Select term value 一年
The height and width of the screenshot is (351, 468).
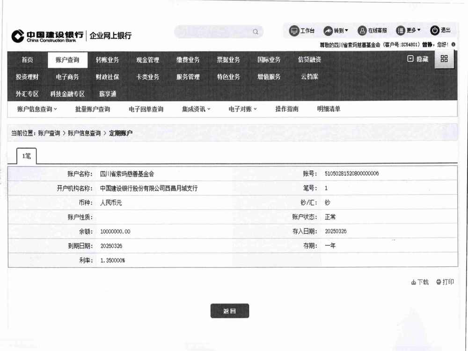330,246
